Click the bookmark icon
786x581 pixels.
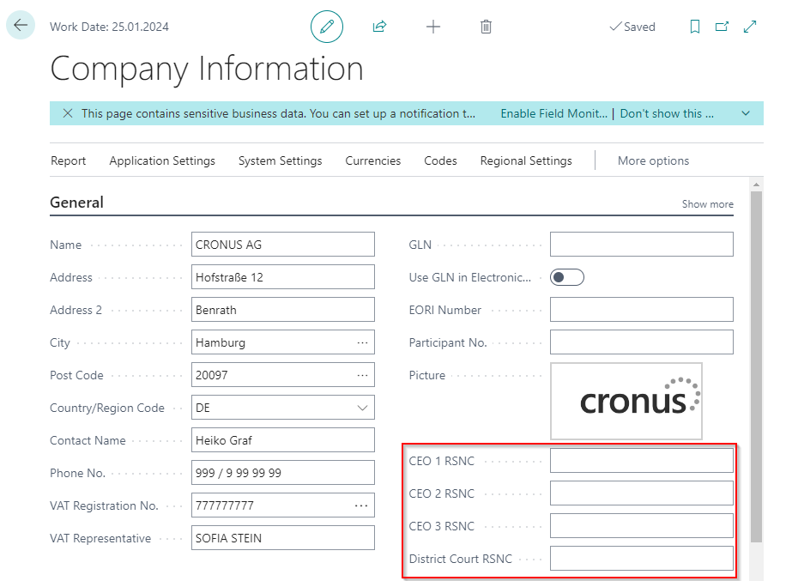tap(695, 27)
